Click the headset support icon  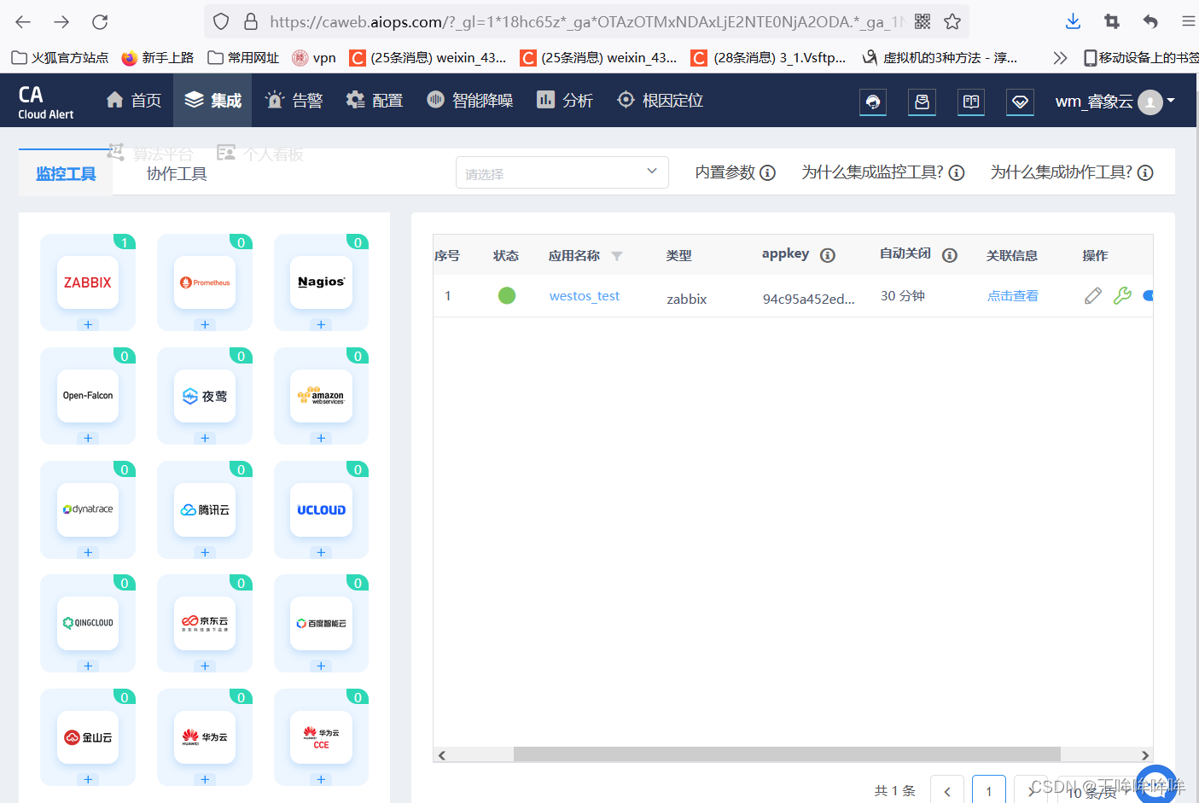coord(873,102)
